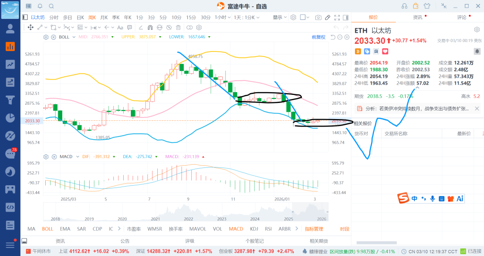Add text annotation with Aa tool
The width and height of the screenshot is (484, 256).
[120, 27]
